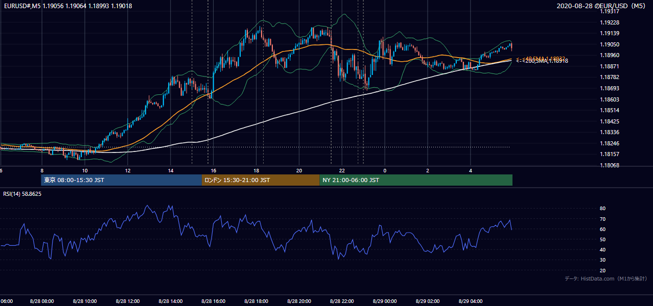
Task: Click price axis label 1.19050
Action: (609, 44)
